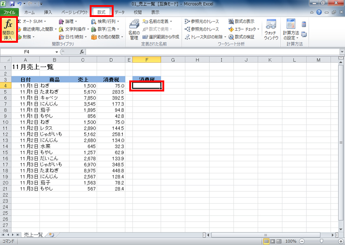Click 100% zoom level button
This screenshot has width=345, height=245.
[290, 241]
